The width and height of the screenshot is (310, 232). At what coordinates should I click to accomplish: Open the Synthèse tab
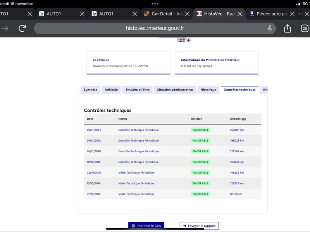tap(91, 90)
